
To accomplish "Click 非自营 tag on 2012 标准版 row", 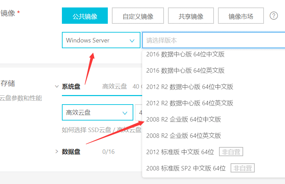I will (231, 152).
